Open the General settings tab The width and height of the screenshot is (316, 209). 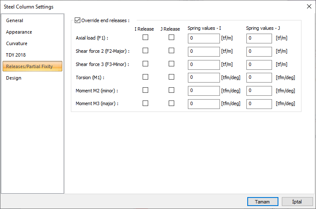(x=15, y=20)
